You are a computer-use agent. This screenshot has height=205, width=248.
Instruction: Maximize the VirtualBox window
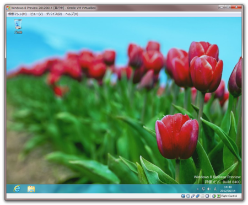[x=228, y=7]
